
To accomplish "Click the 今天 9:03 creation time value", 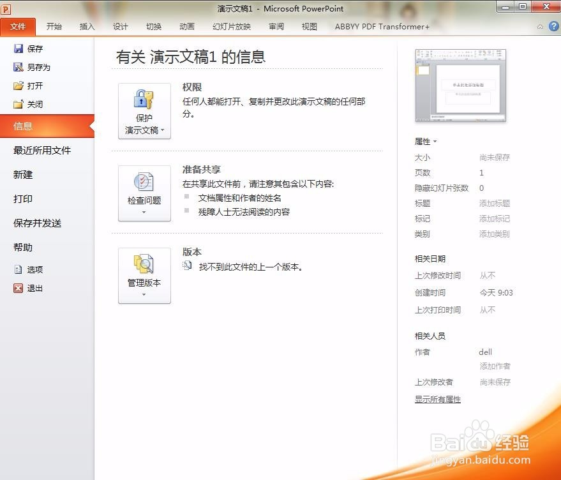I will 497,293.
